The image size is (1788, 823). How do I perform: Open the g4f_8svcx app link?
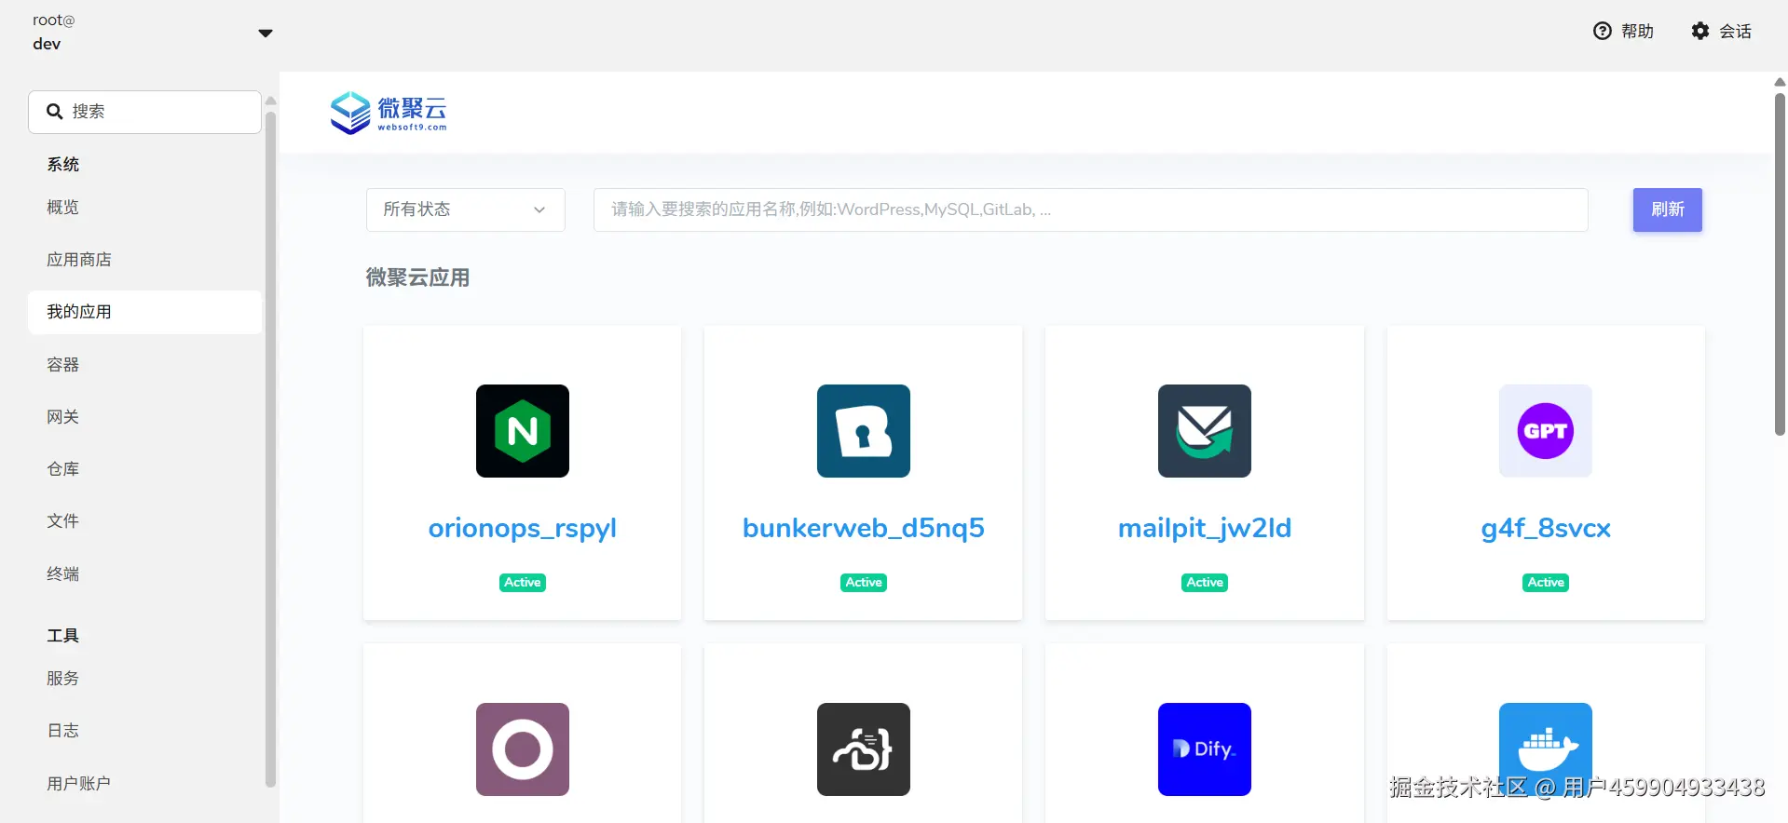tap(1545, 528)
